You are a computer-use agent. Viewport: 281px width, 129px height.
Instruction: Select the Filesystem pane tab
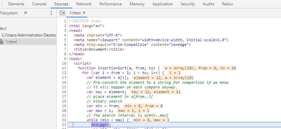click(9, 13)
